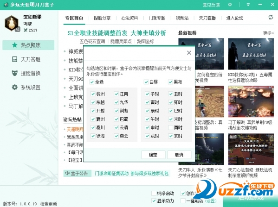Click the 盒子公告 speaker icon

click(67, 173)
